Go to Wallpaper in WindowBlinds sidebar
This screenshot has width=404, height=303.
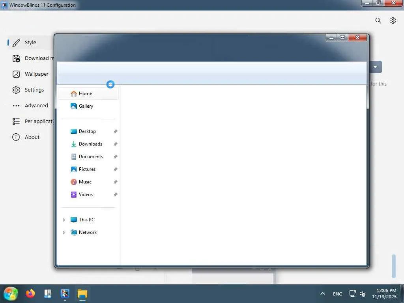click(31, 74)
